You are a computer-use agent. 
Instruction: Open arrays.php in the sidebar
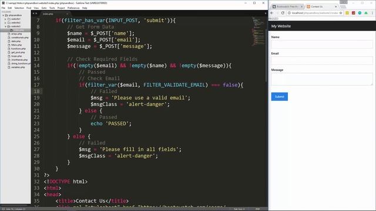pos(16,34)
